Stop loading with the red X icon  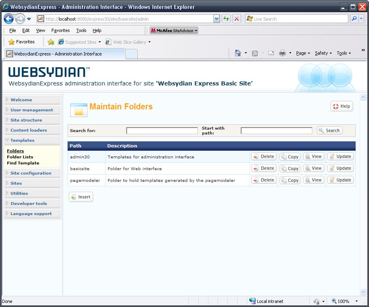[x=237, y=19]
